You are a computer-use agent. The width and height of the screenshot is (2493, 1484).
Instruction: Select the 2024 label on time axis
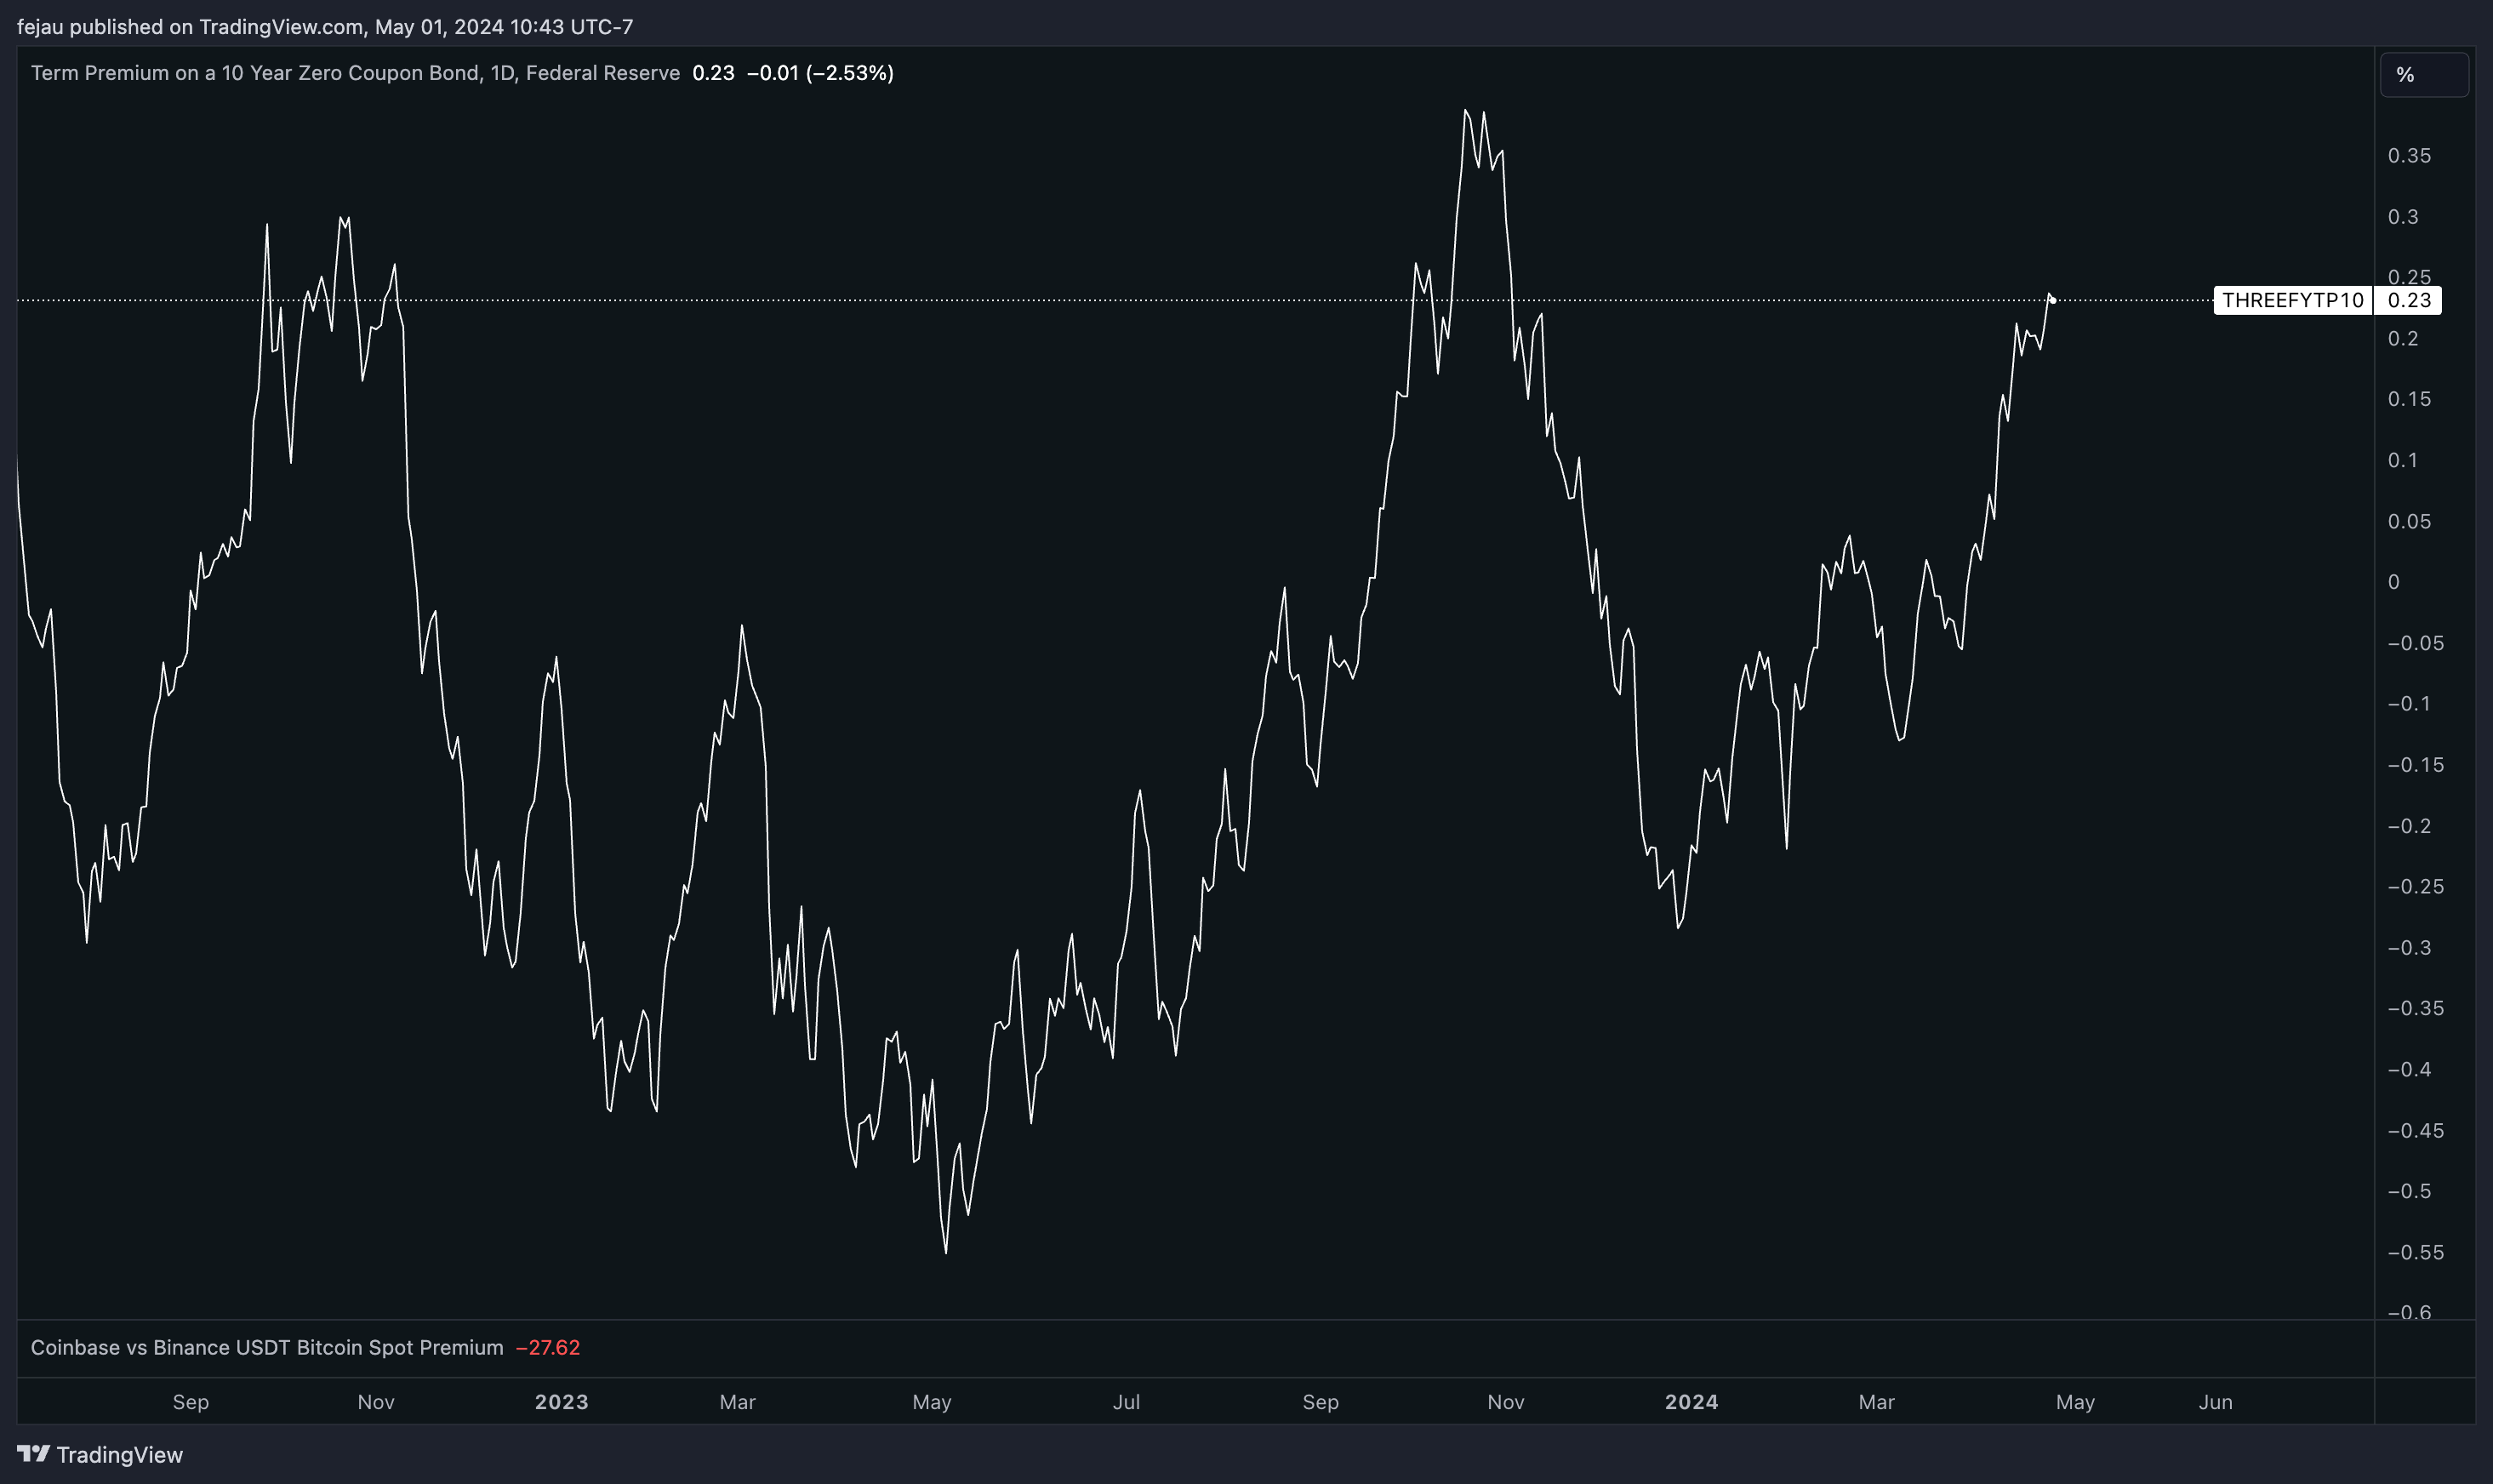[x=1691, y=1402]
